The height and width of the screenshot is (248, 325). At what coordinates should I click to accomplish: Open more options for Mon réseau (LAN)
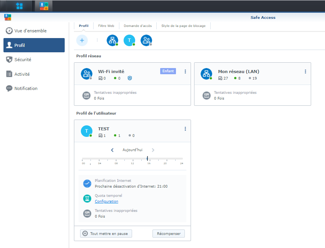coord(305,72)
